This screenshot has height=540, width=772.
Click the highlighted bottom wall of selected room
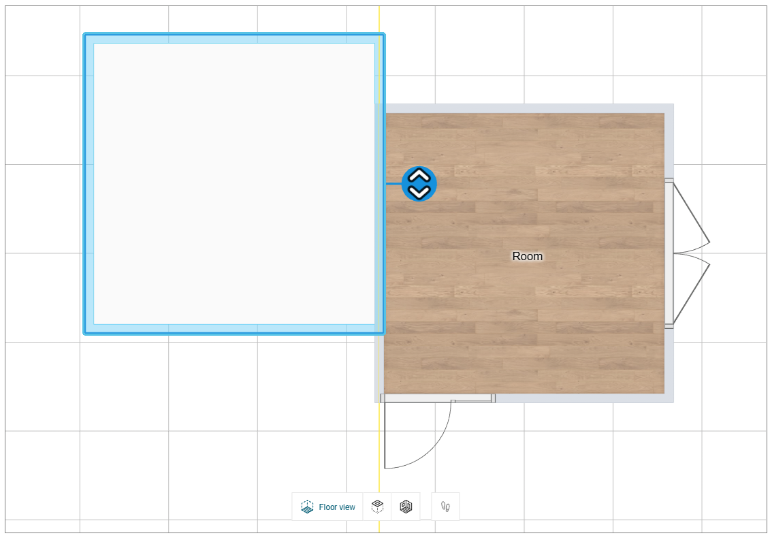tap(234, 330)
